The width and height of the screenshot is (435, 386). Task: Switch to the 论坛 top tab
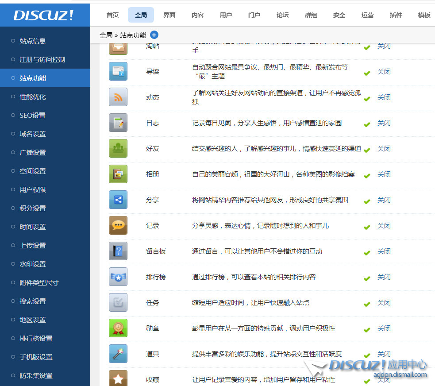pos(282,15)
